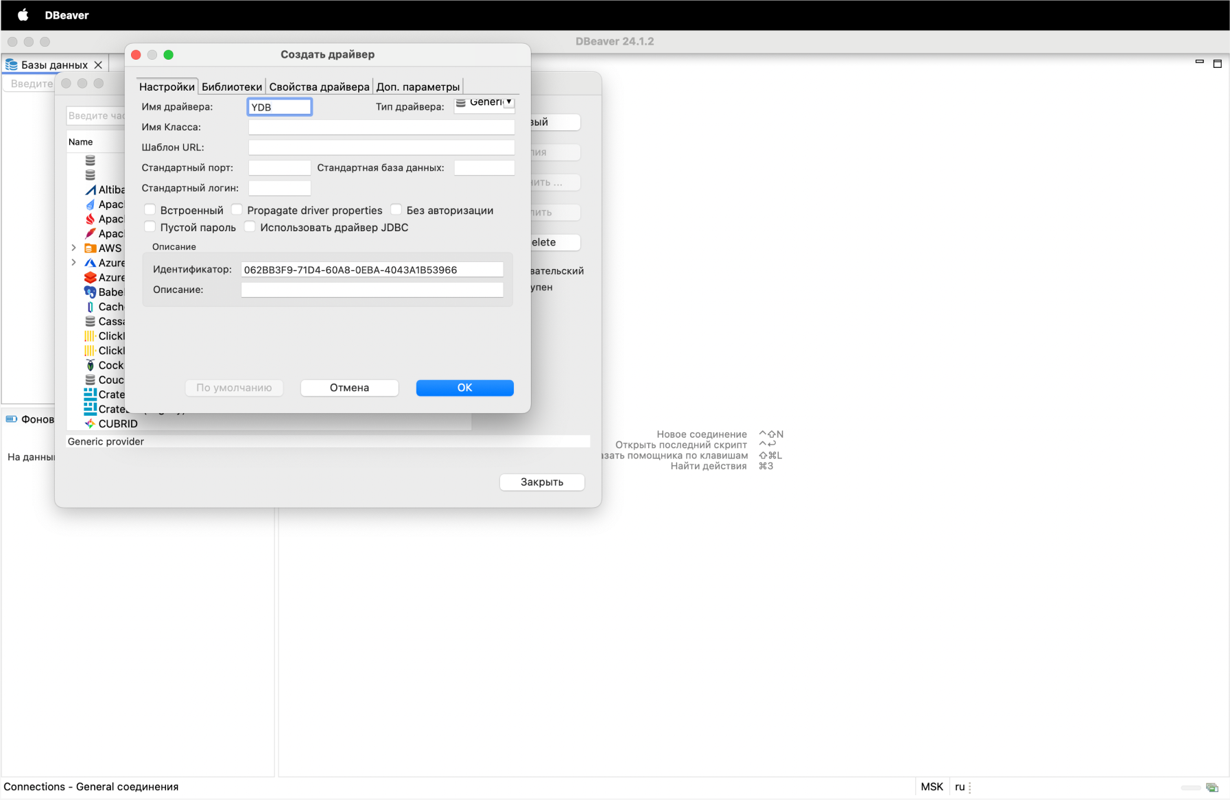Click into the Шаблон URL field
1230x800 pixels.
point(381,148)
